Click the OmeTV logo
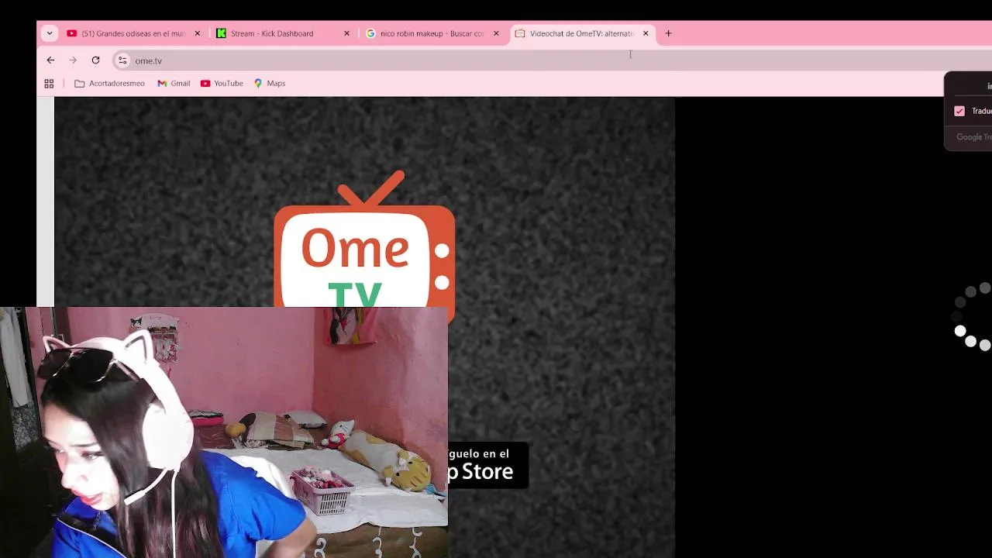 (x=364, y=240)
